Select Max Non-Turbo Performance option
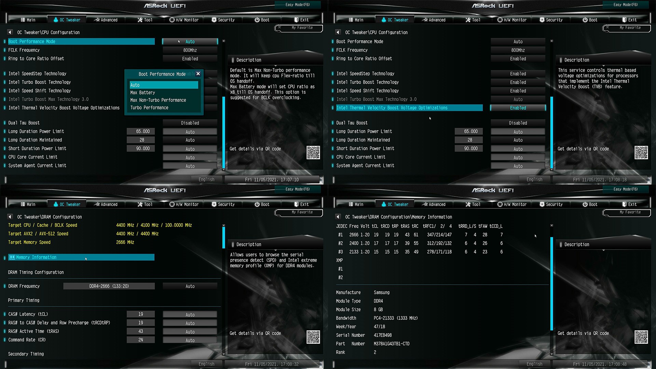The image size is (656, 369). (x=158, y=100)
